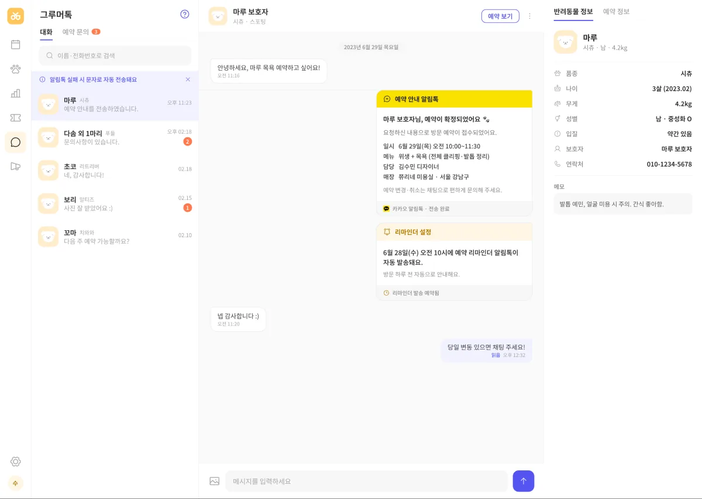Click message 당일 변동 있으면 채팅 주세요!
Viewport: 702px width, 499px height.
(x=487, y=350)
